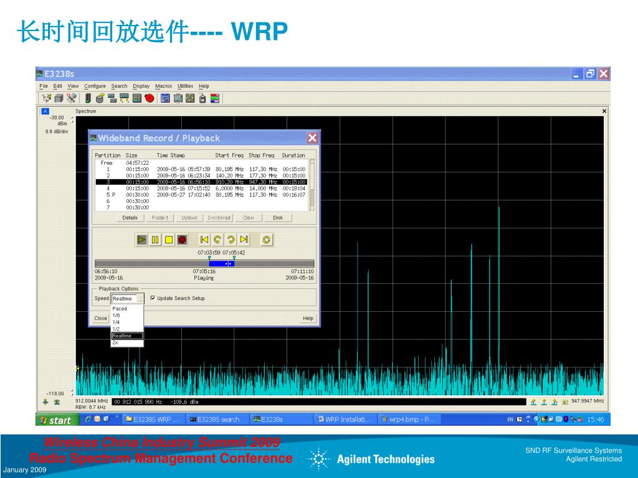
Task: Click the step backward curved arrow button
Action: pyautogui.click(x=217, y=240)
